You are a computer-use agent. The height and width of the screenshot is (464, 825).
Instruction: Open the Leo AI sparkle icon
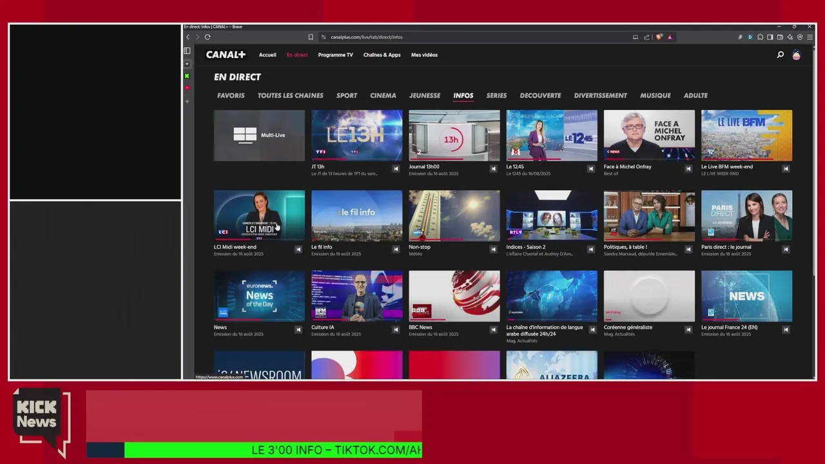pos(790,37)
